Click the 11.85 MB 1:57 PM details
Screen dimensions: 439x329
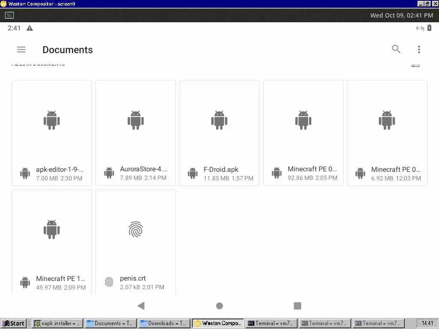tap(228, 178)
